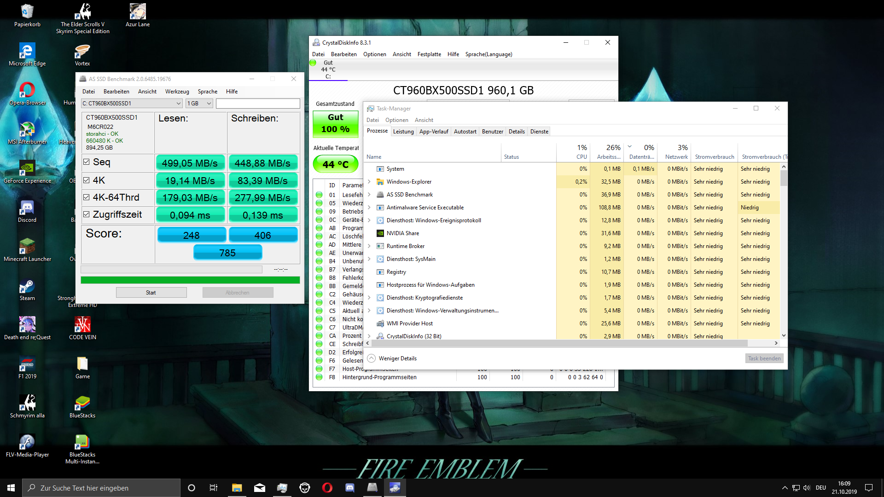
Task: Toggle the 4K-64Thrd test checkbox
Action: coord(86,197)
